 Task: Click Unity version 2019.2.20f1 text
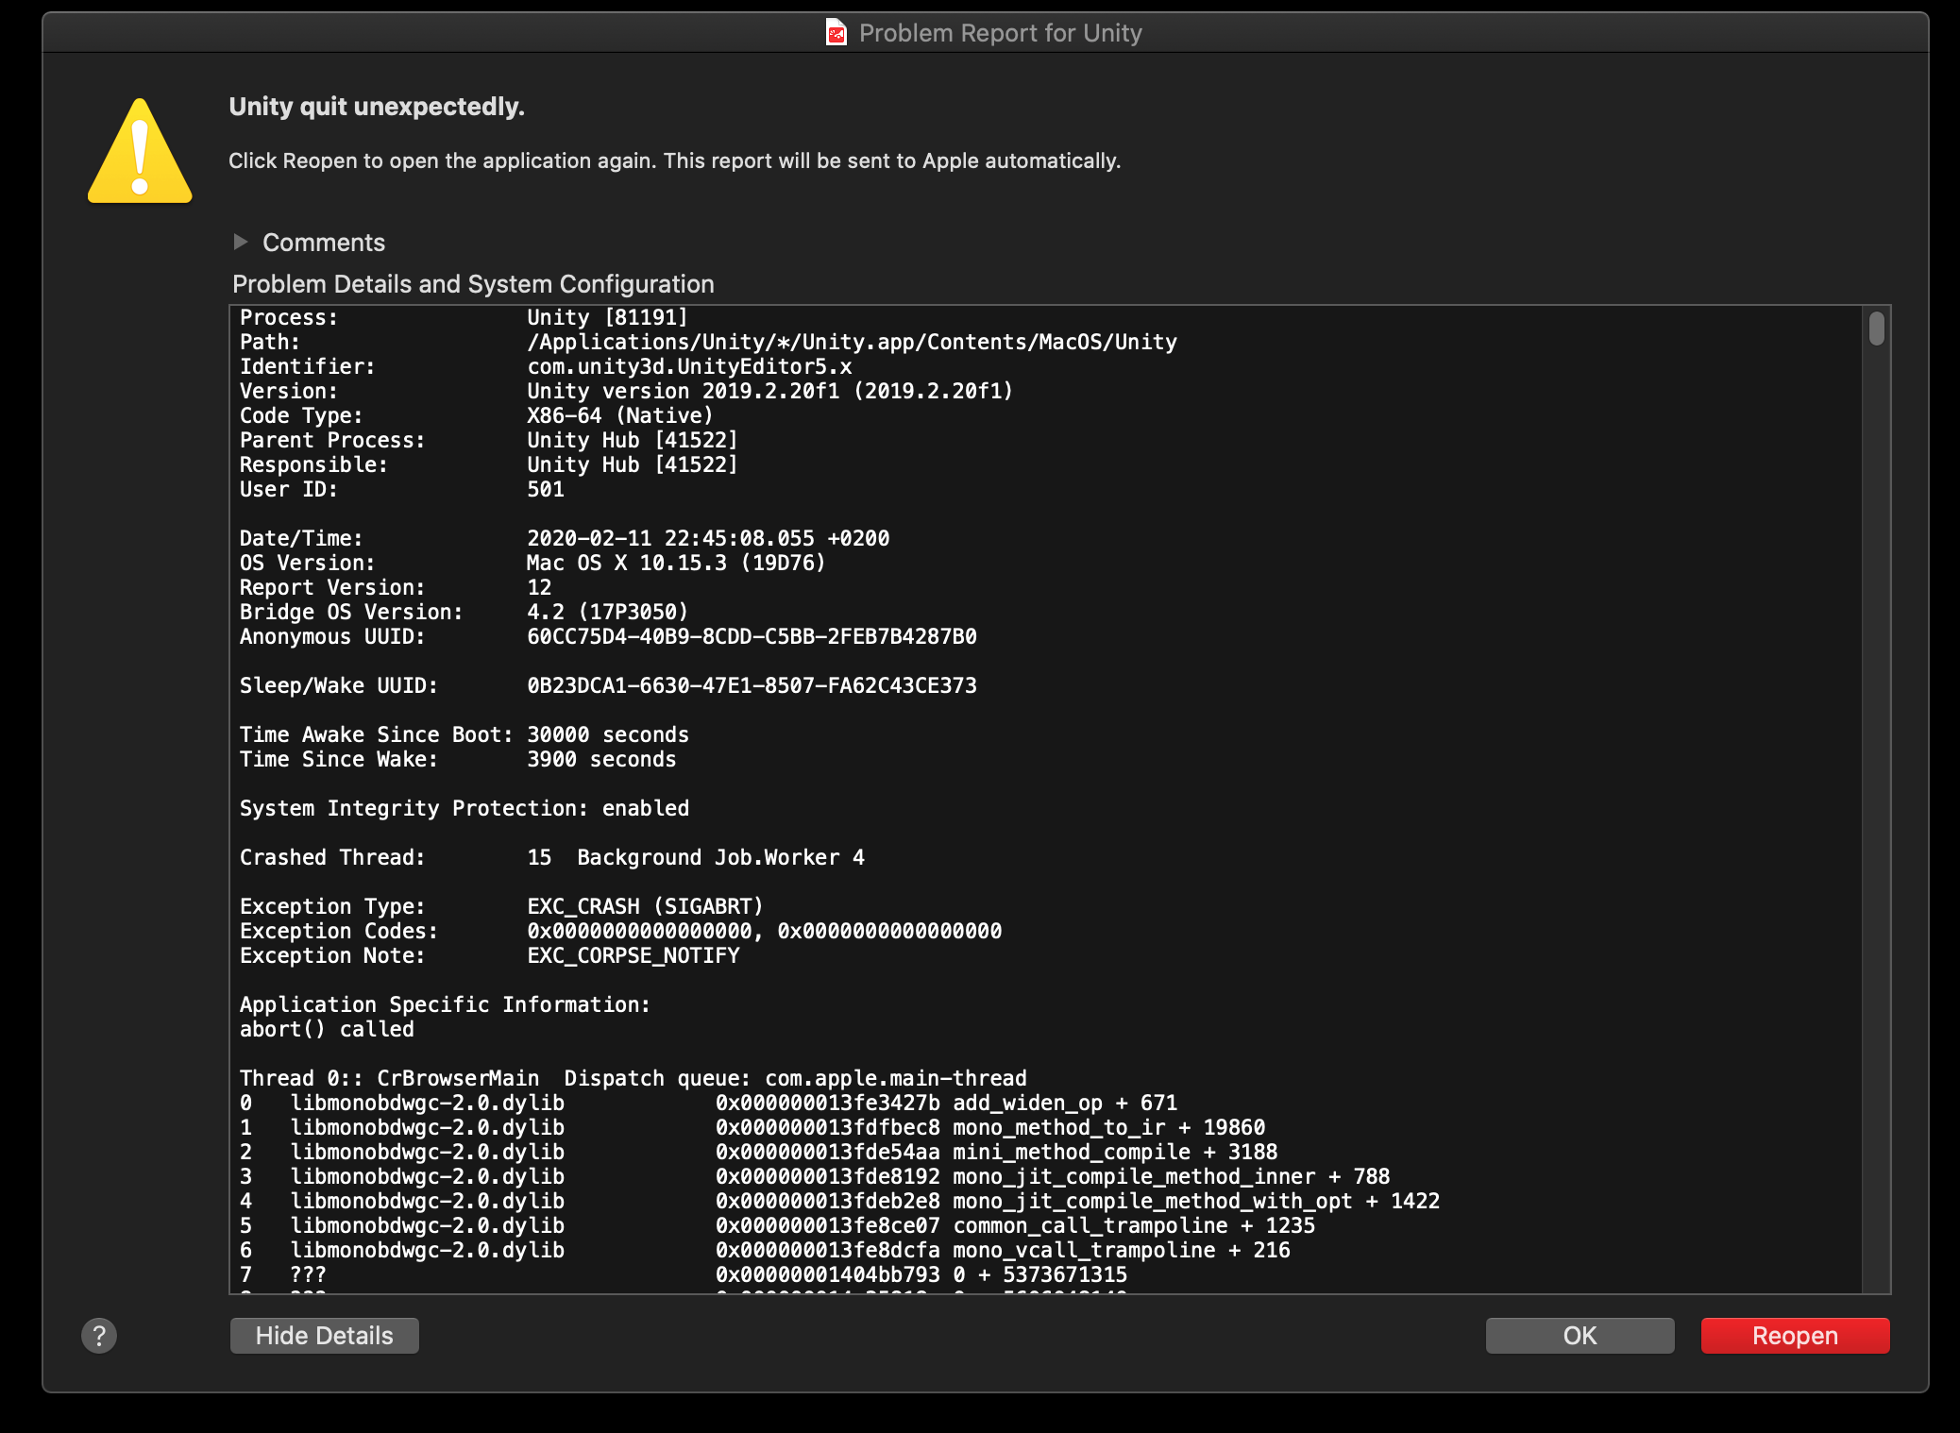(x=769, y=391)
